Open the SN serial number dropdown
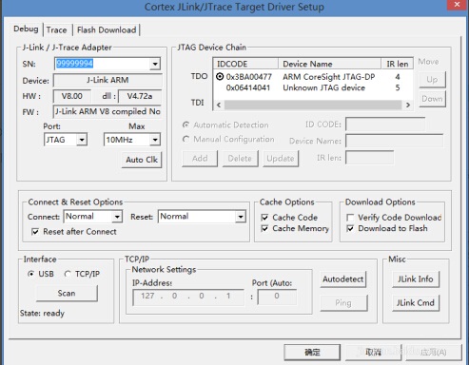This screenshot has width=469, height=365. 155,64
